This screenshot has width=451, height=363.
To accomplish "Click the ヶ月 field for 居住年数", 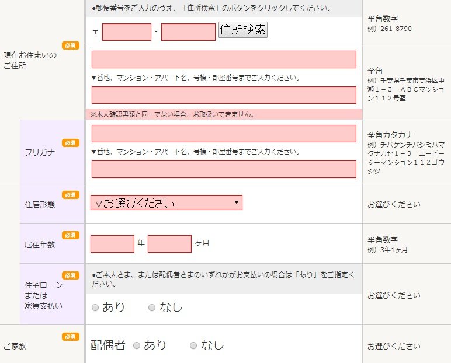I will [x=169, y=244].
